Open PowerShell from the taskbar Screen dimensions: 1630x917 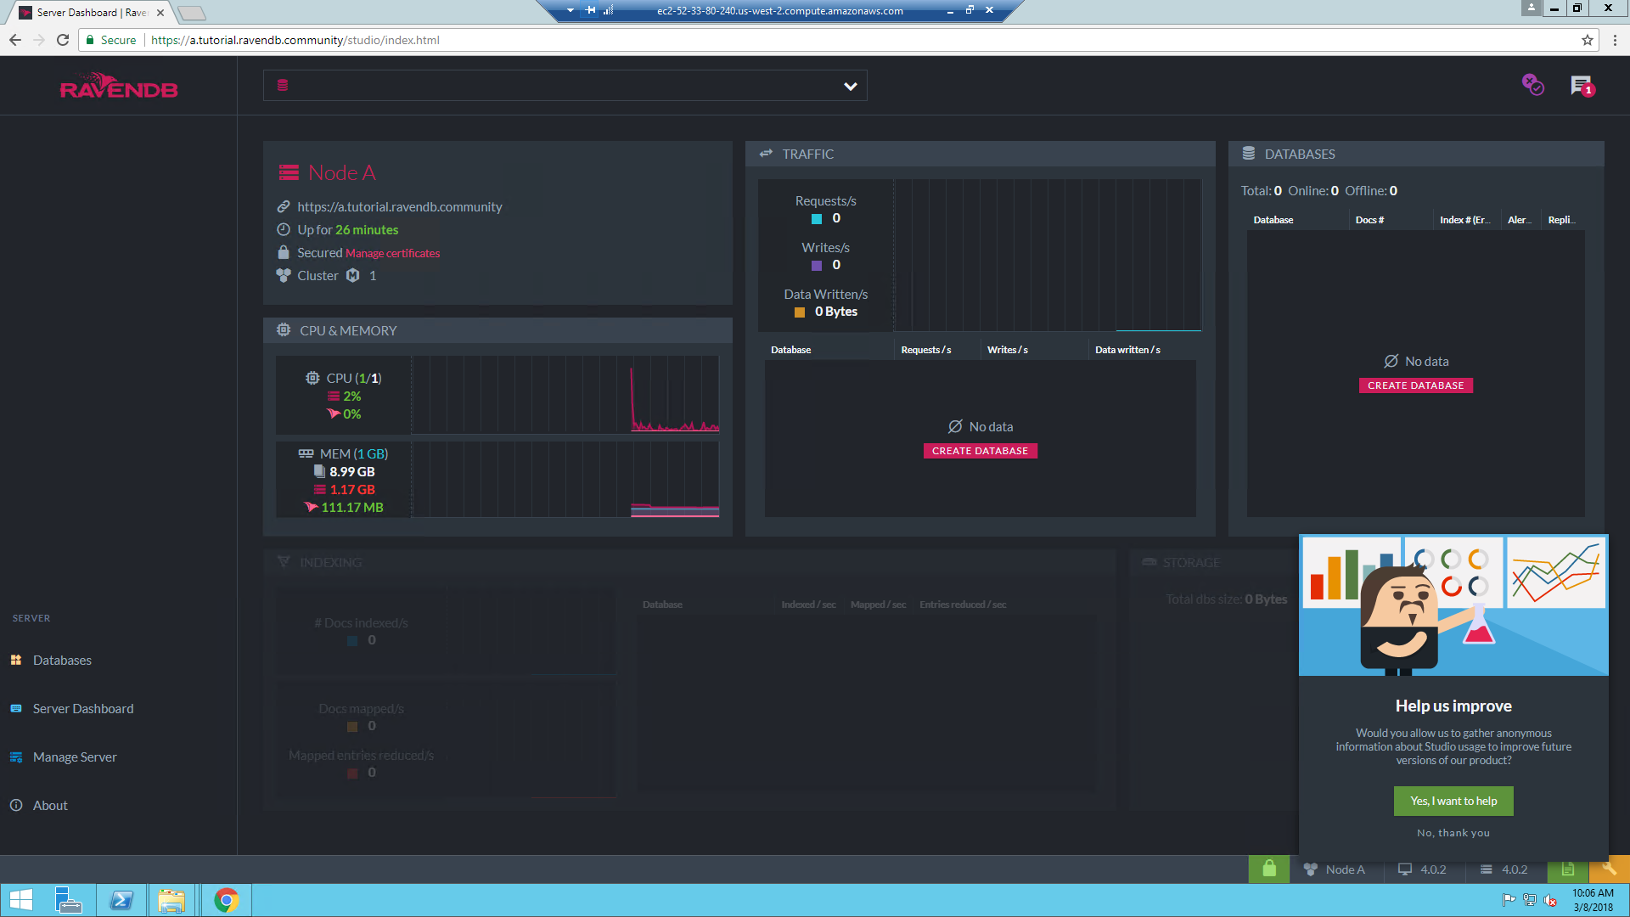pos(121,900)
